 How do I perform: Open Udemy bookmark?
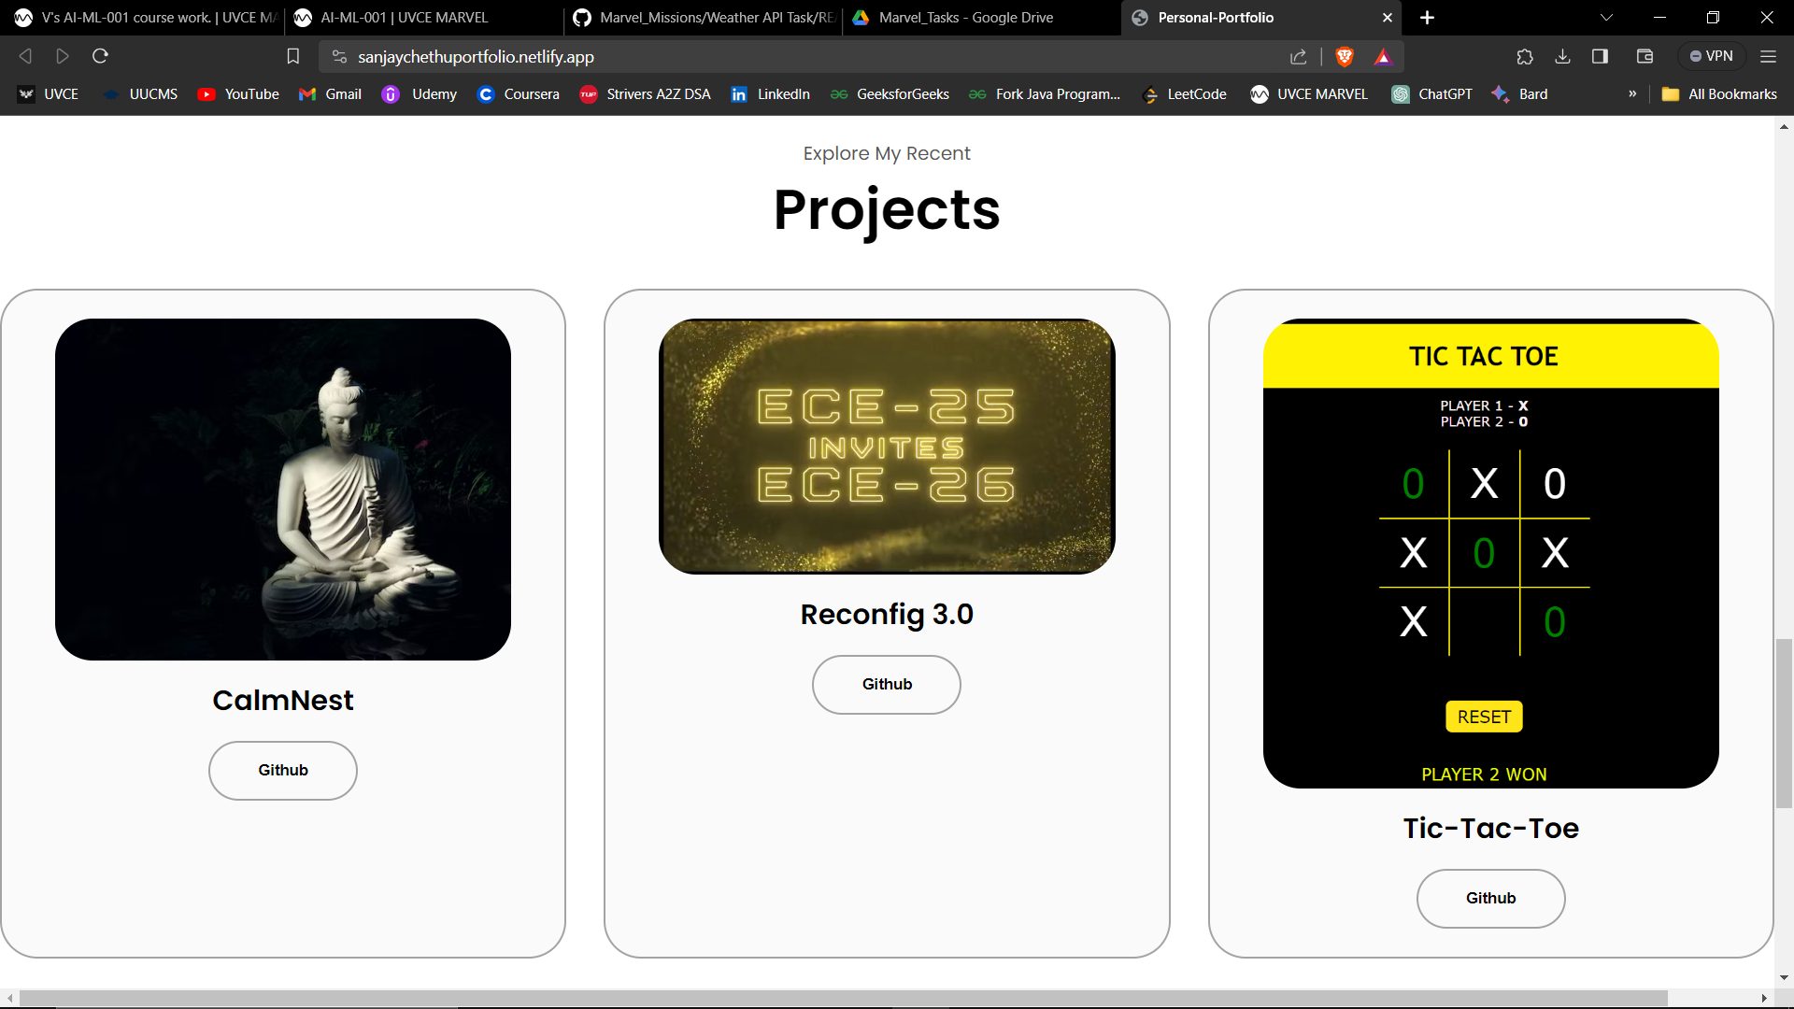(x=420, y=94)
